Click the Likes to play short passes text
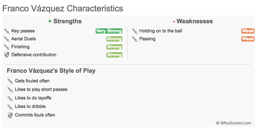255x129 pixels. pos(41,89)
